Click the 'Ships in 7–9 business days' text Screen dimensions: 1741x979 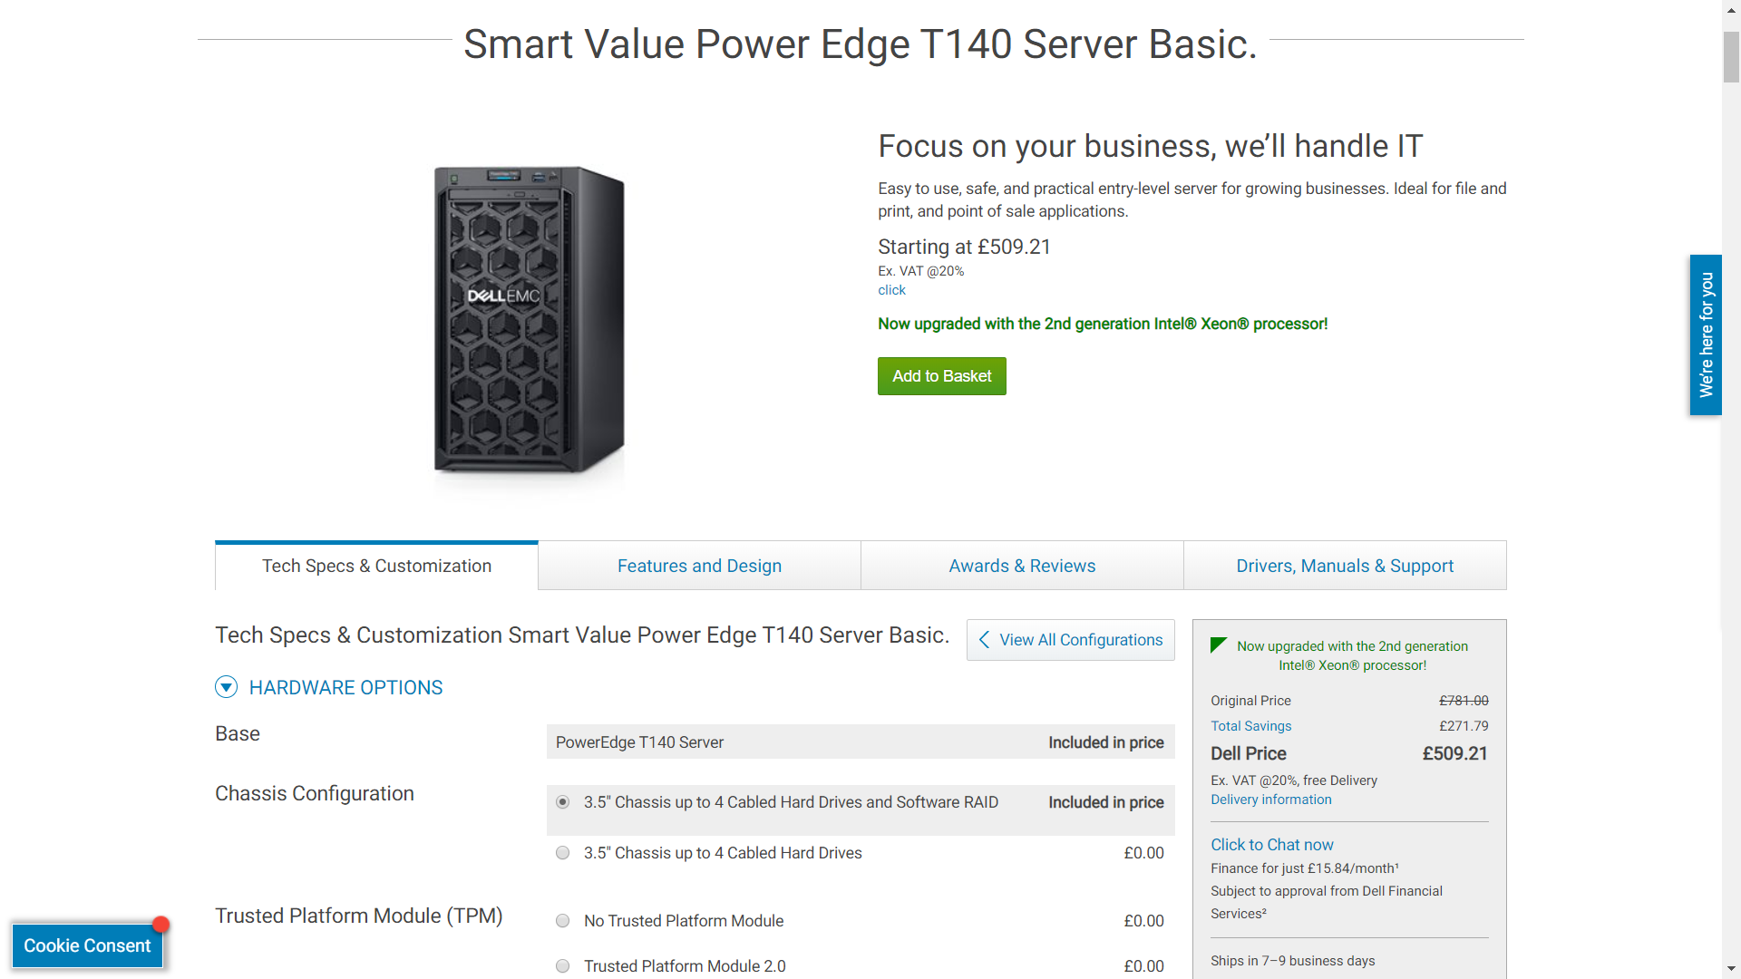point(1292,961)
